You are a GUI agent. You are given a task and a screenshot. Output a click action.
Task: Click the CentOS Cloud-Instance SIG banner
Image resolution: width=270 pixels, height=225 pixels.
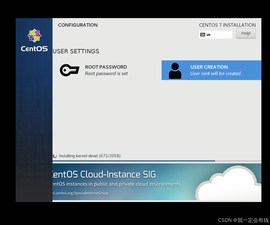[157, 182]
